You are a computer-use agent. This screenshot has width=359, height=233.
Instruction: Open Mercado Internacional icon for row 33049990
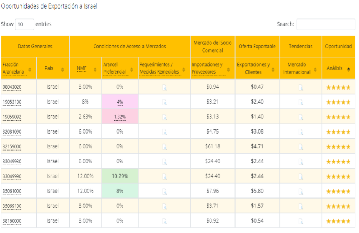301,176
